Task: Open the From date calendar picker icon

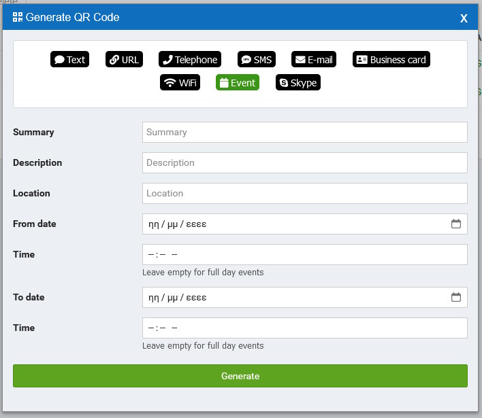Action: (456, 224)
